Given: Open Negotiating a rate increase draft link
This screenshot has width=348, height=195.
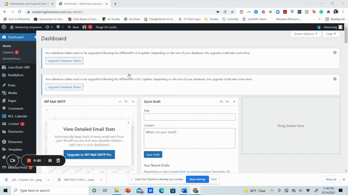Looking at the screenshot, I should coord(178,171).
